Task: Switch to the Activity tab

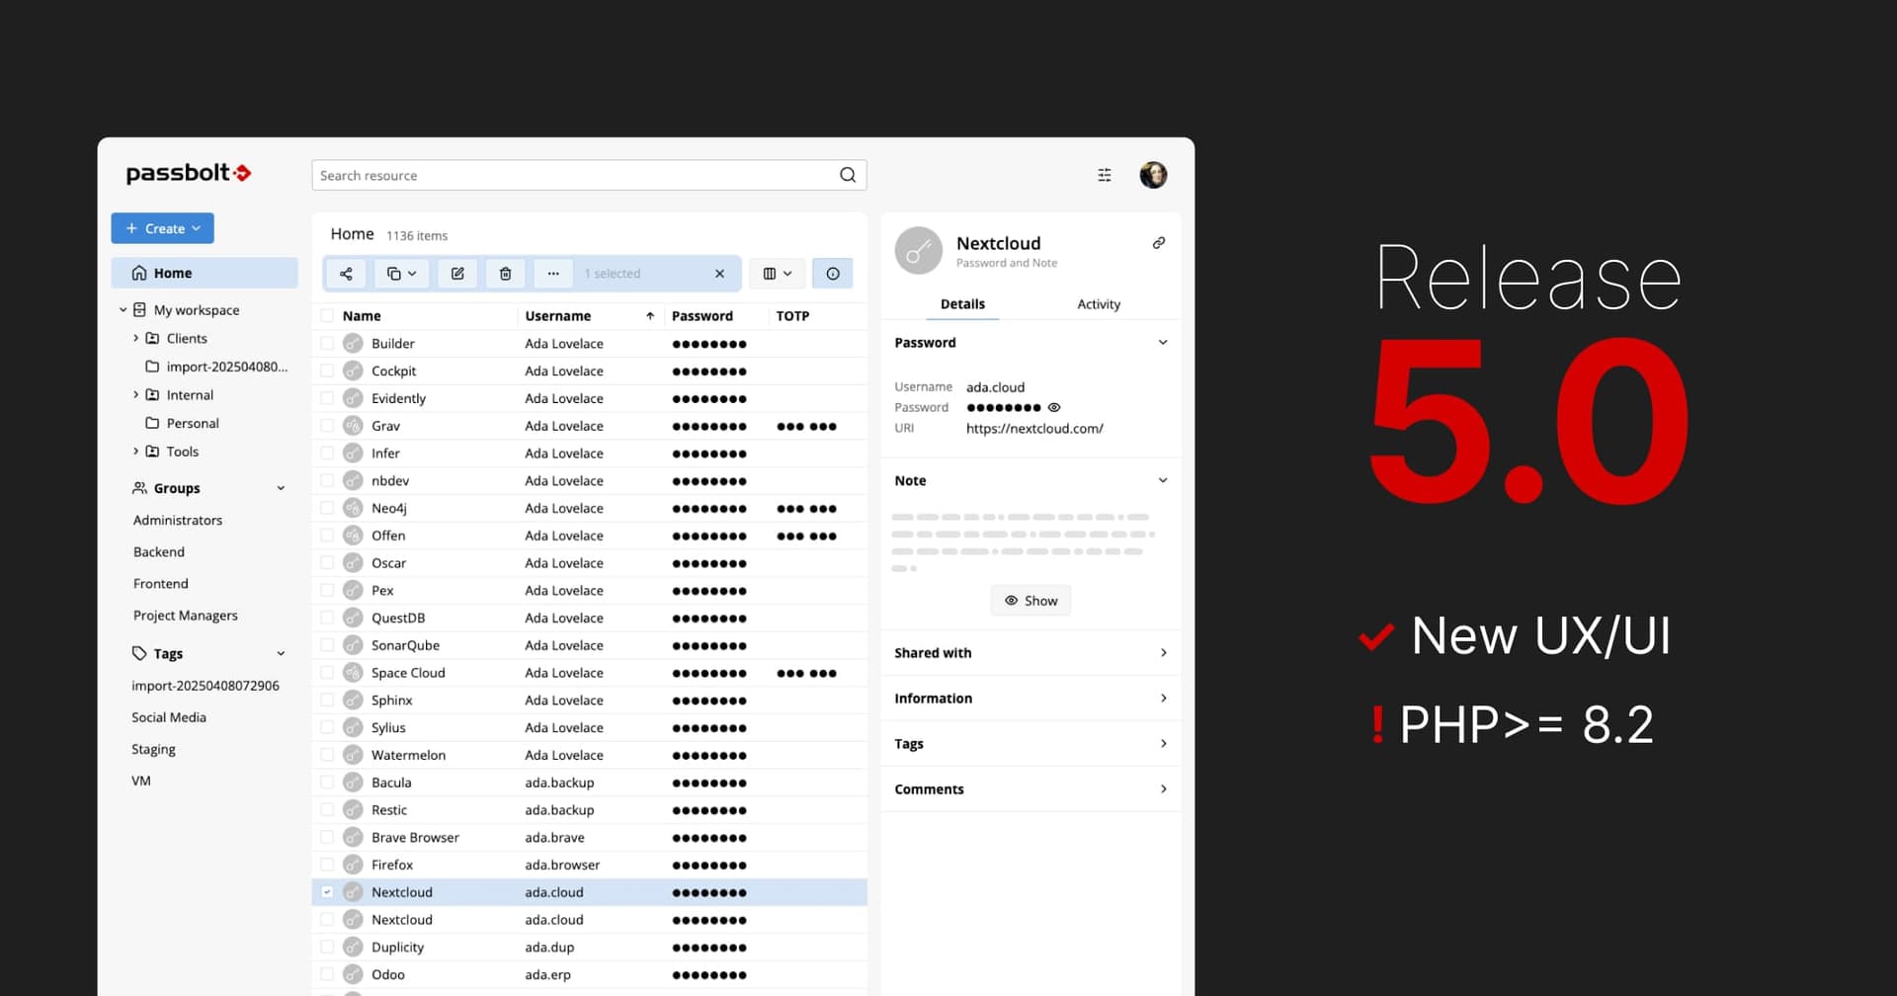Action: click(x=1098, y=304)
